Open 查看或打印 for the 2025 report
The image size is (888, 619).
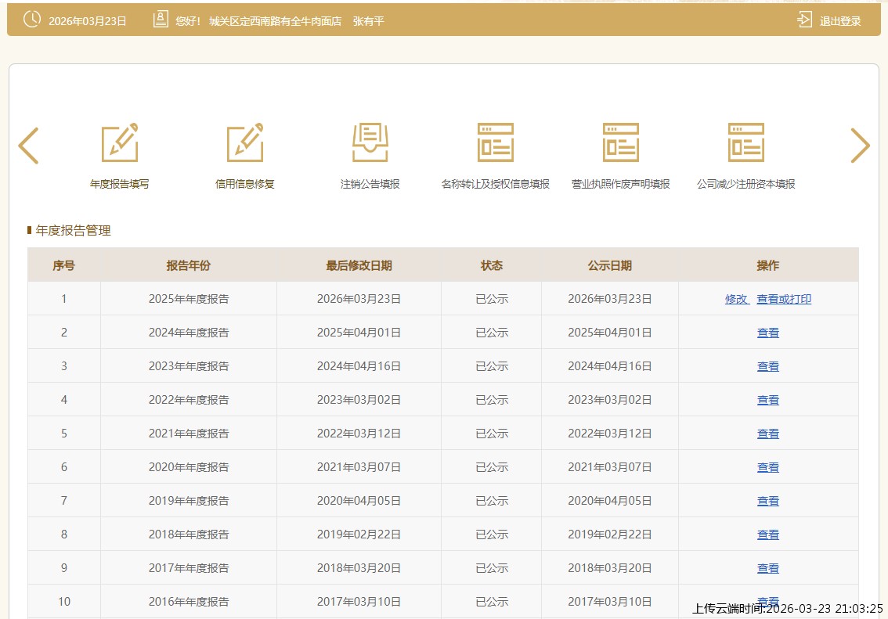pyautogui.click(x=784, y=299)
